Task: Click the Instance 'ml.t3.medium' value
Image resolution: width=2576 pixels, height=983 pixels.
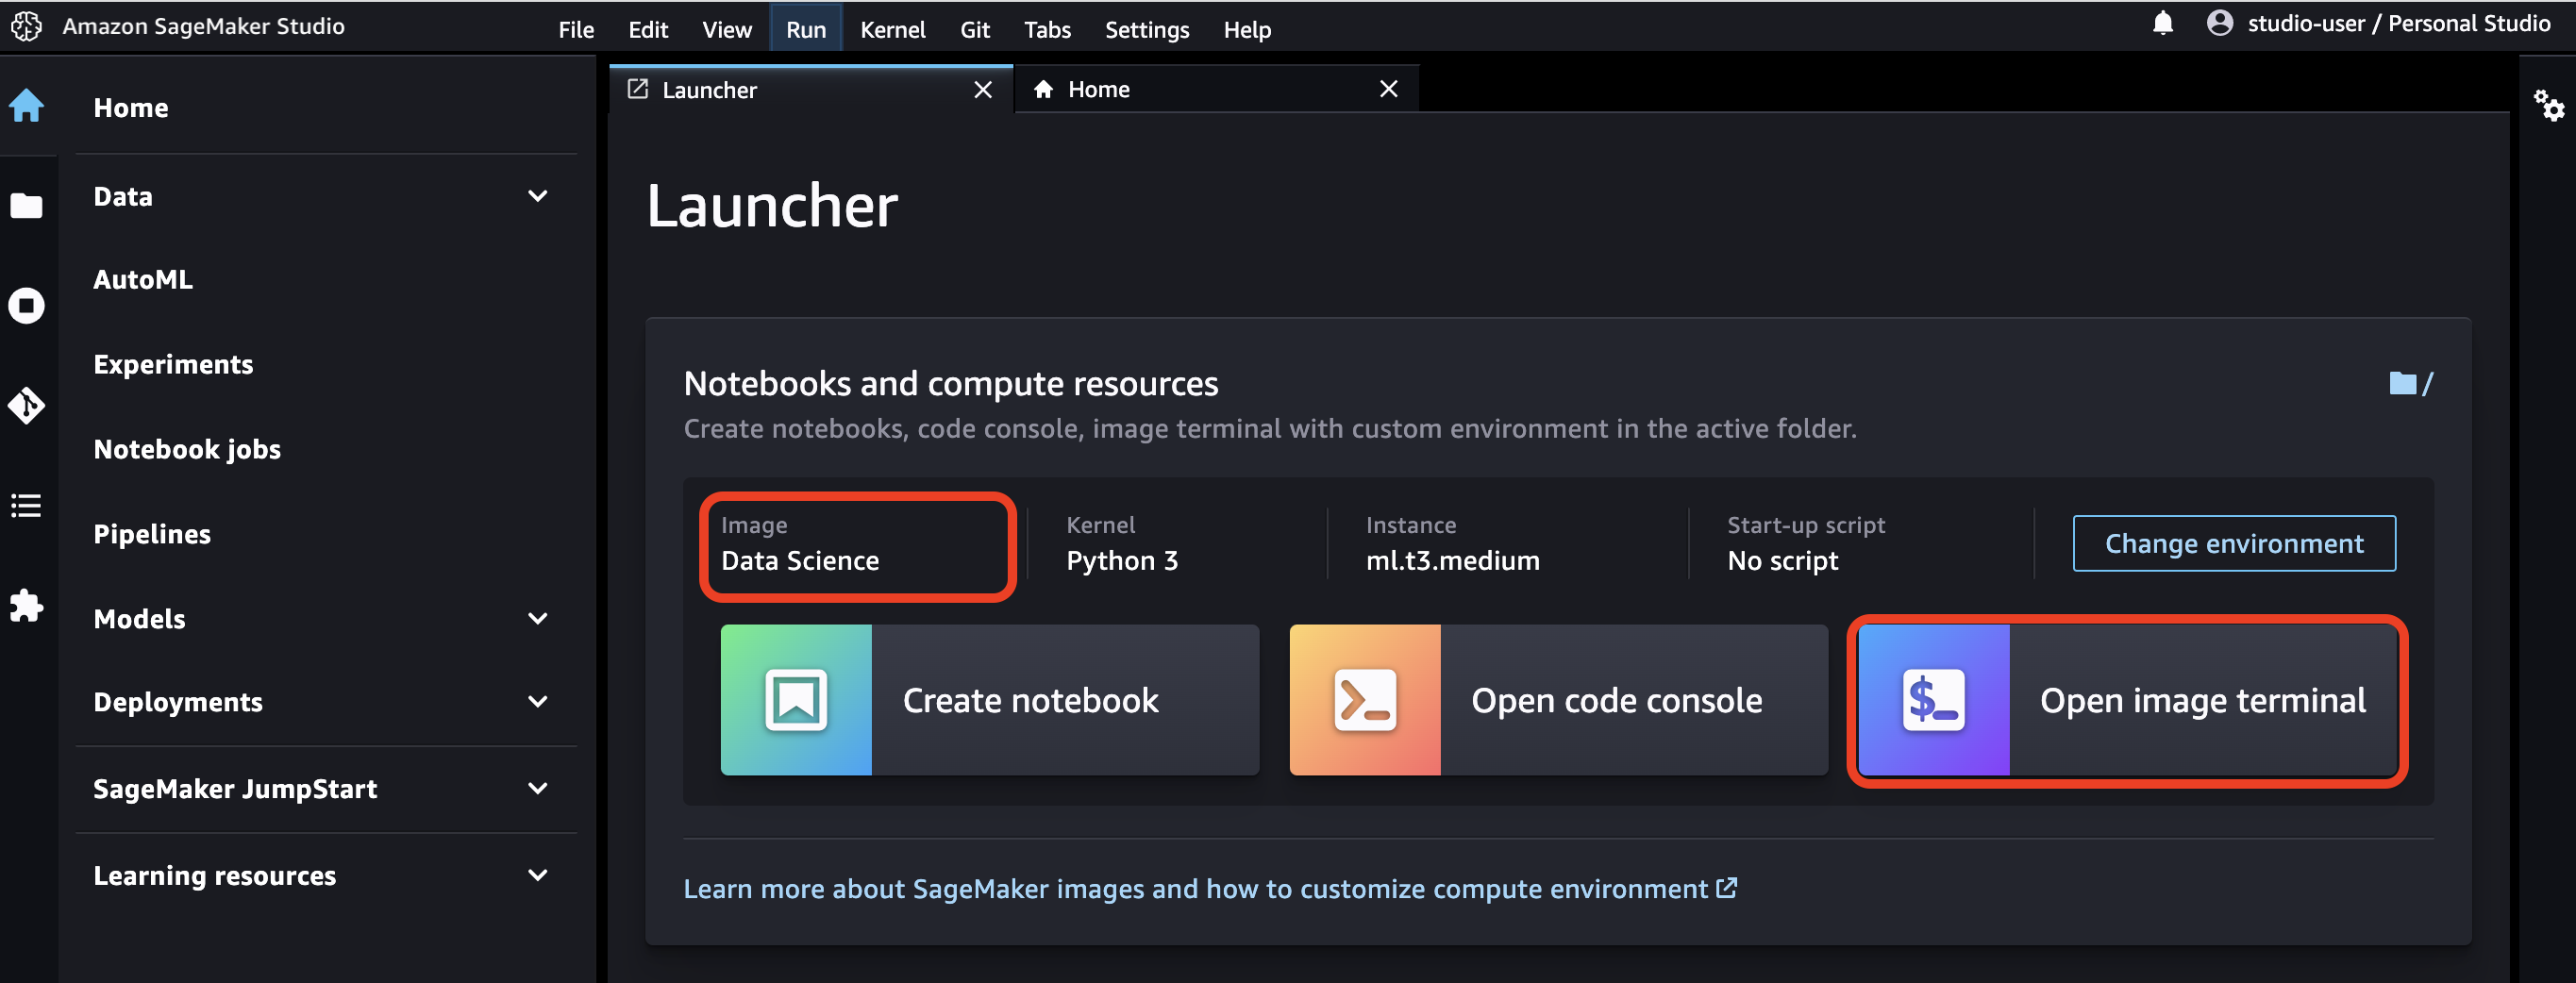Action: coord(1453,561)
